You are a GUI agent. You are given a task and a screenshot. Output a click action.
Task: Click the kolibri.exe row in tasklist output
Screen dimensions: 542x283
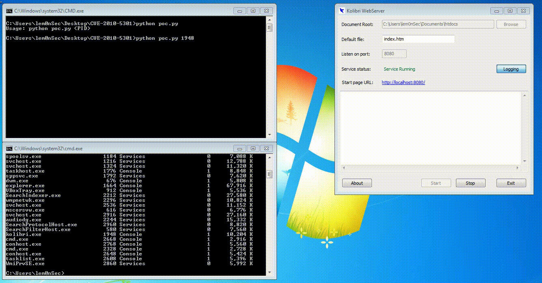coord(129,234)
